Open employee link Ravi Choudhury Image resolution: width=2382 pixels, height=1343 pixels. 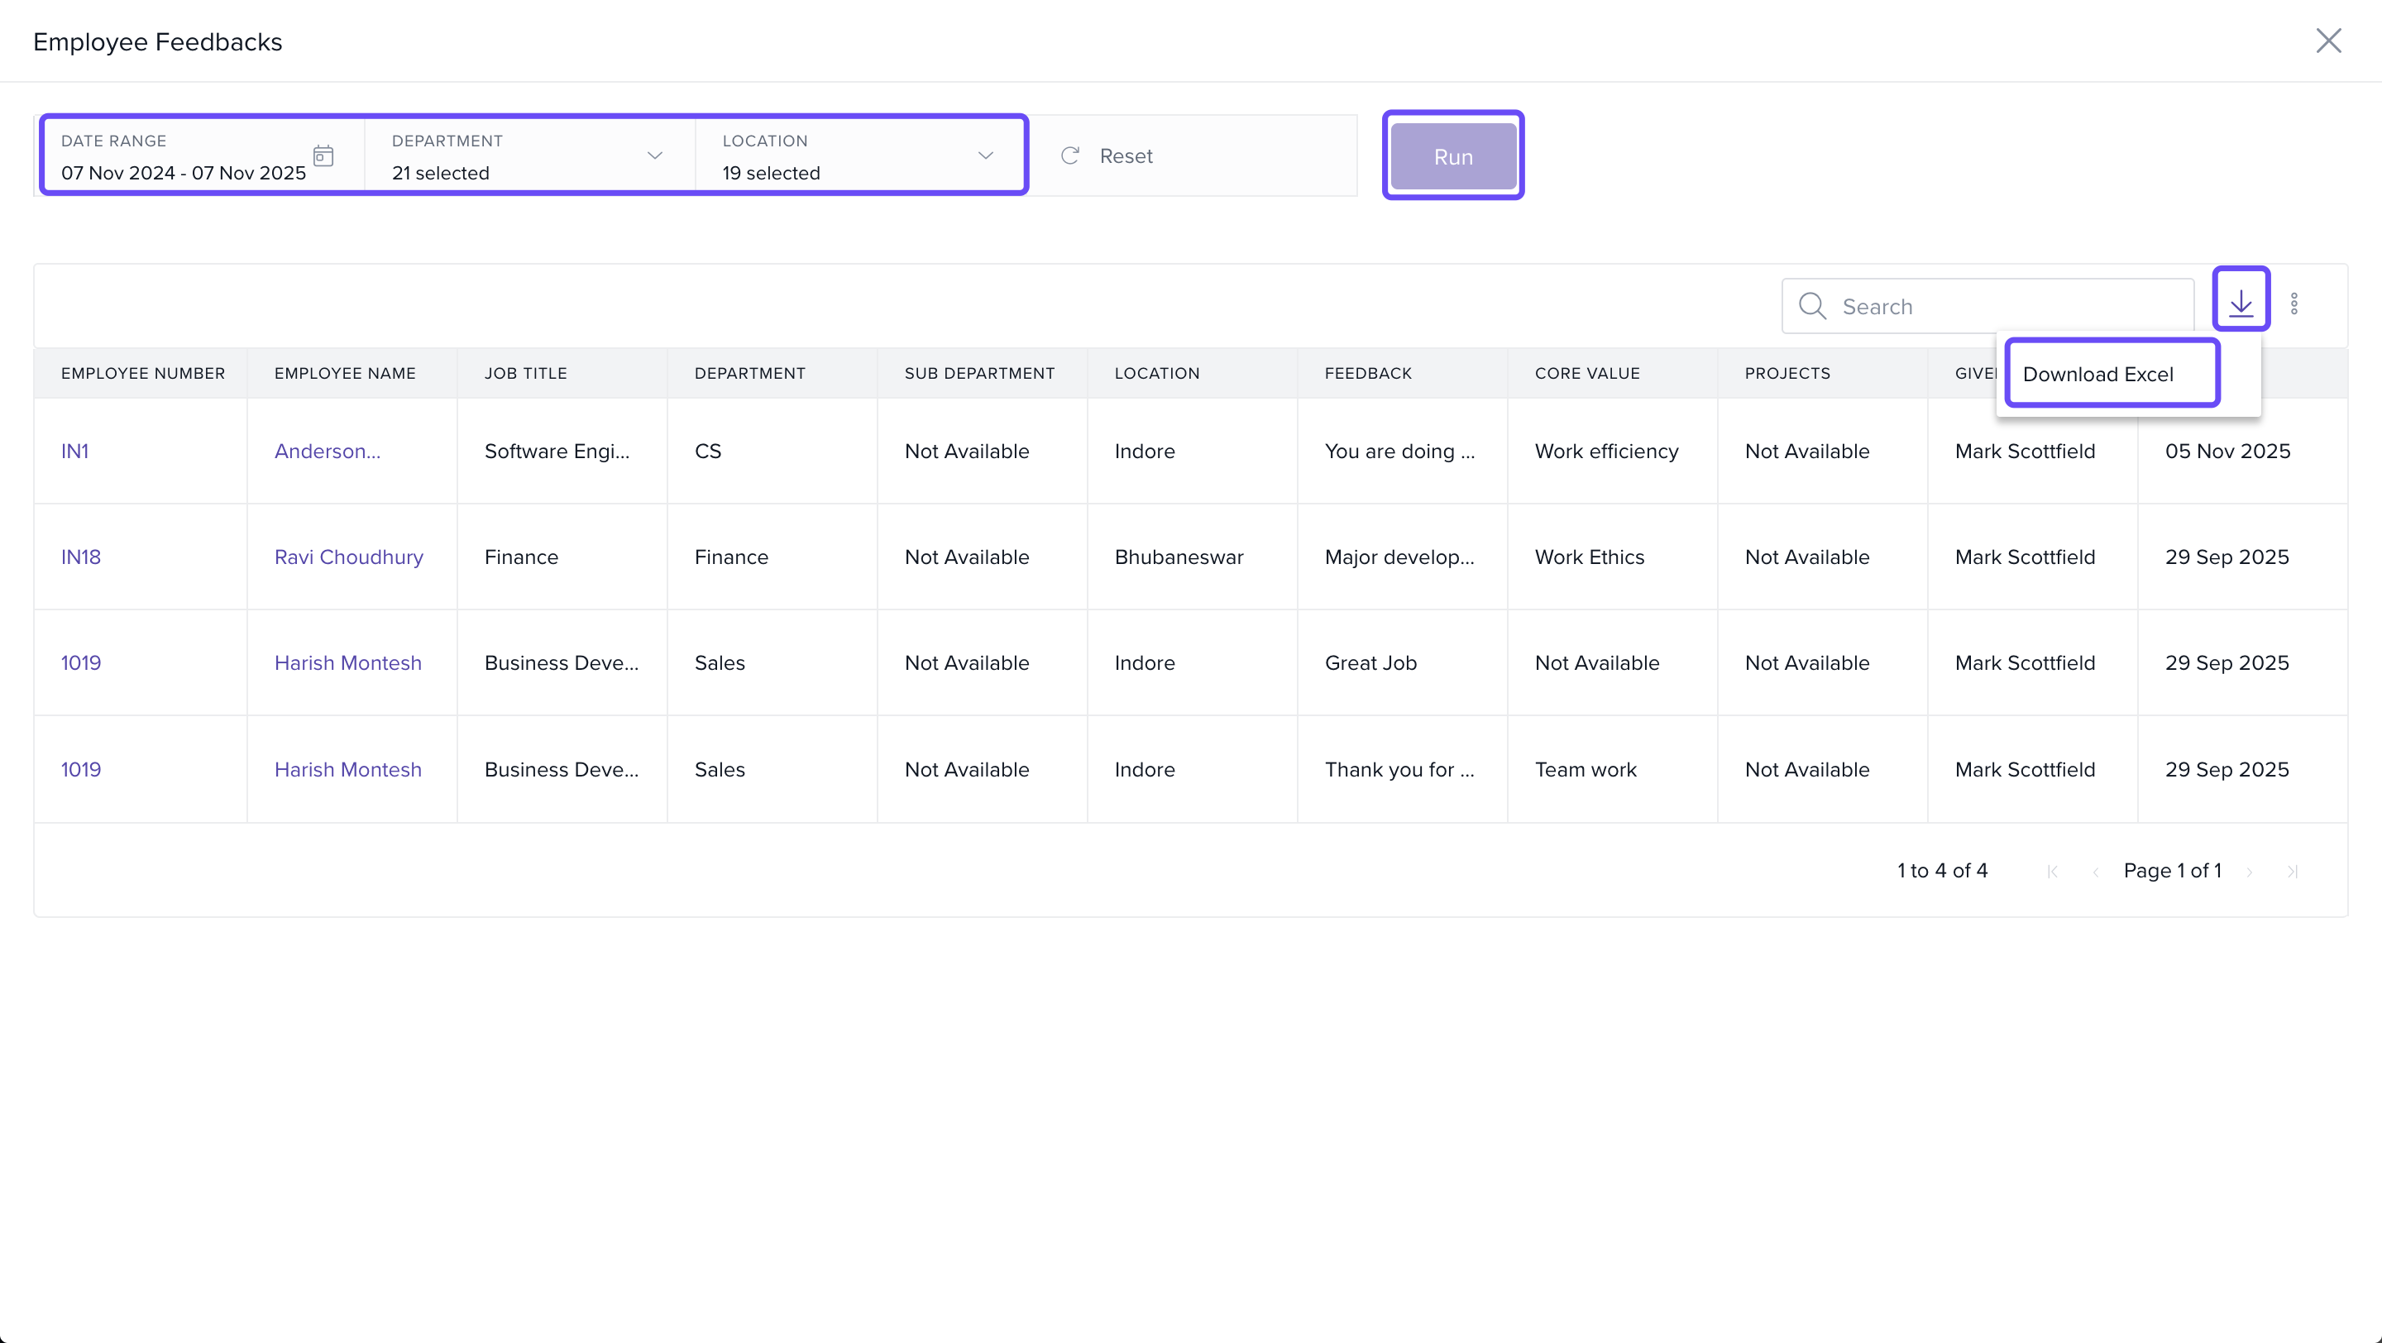(x=348, y=557)
